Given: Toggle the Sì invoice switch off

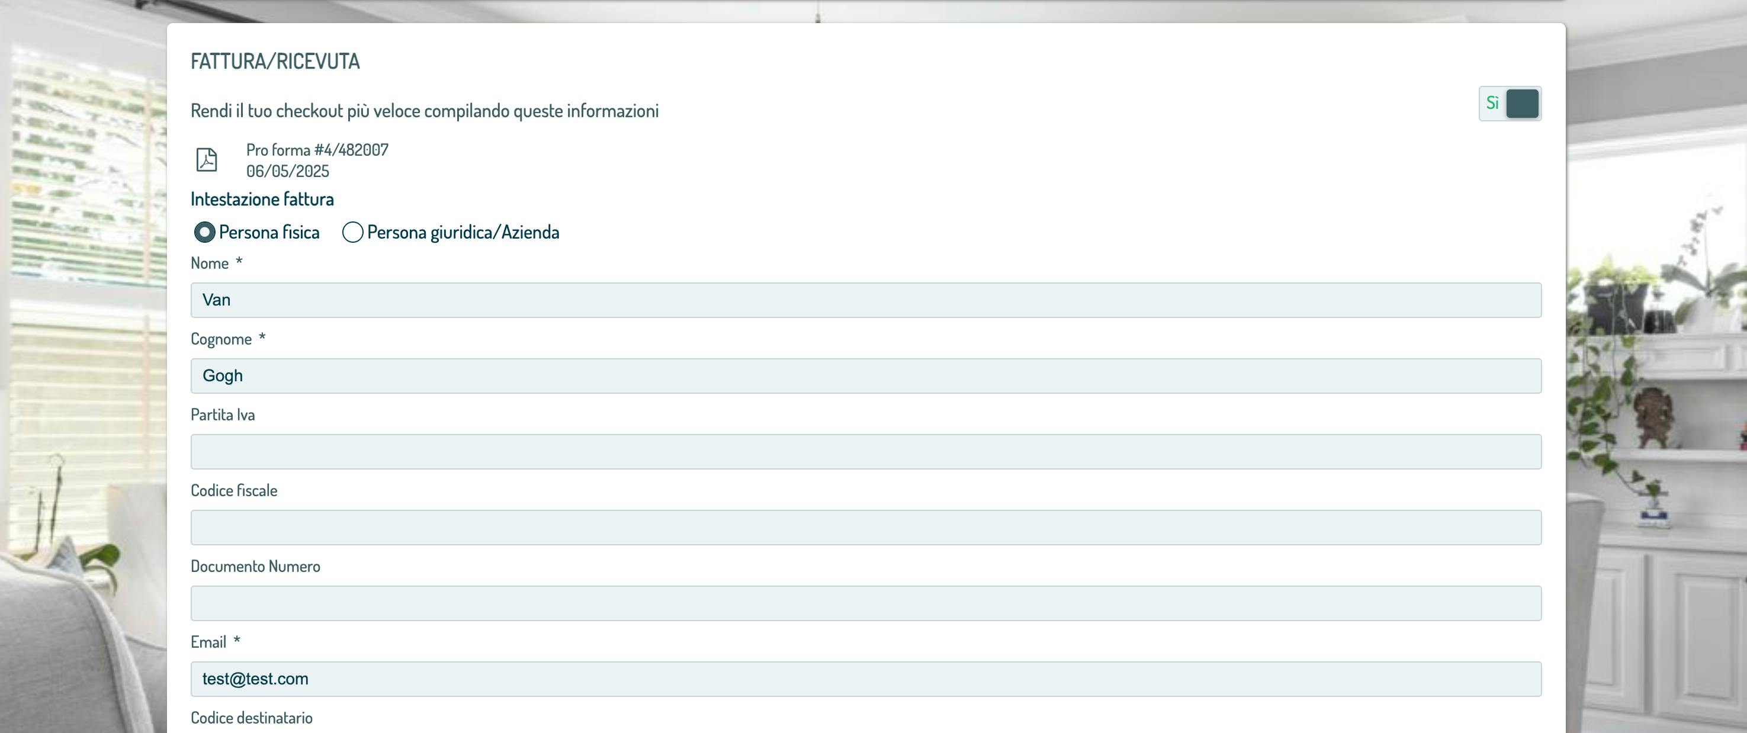Looking at the screenshot, I should click(1509, 104).
